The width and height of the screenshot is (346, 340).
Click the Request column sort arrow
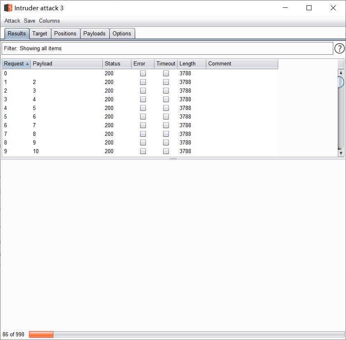point(28,64)
